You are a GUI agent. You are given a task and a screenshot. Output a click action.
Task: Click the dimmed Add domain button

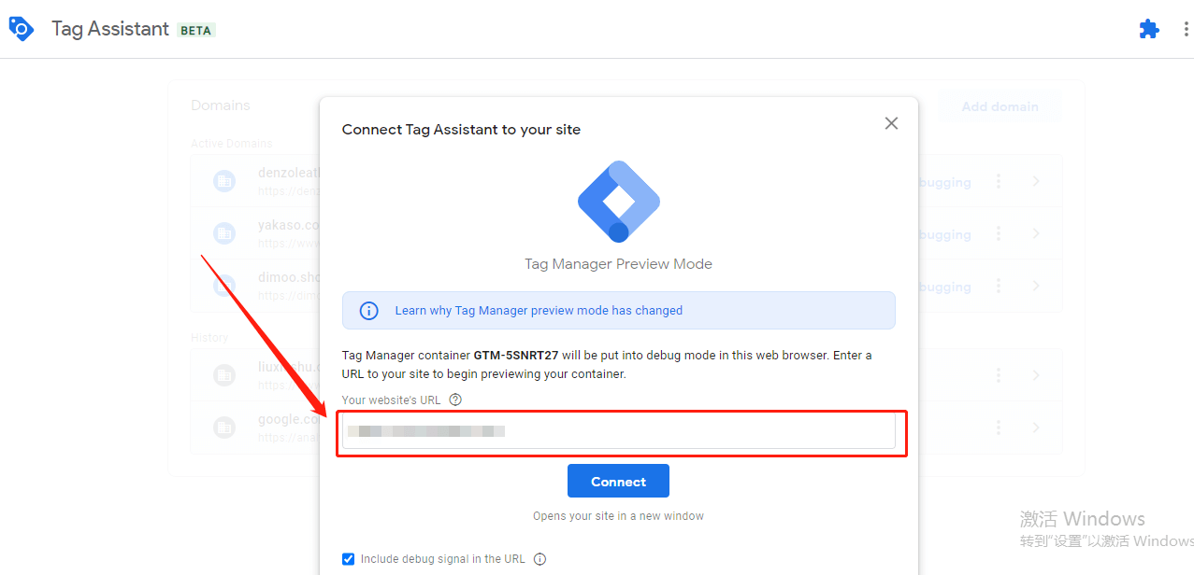pos(1000,106)
